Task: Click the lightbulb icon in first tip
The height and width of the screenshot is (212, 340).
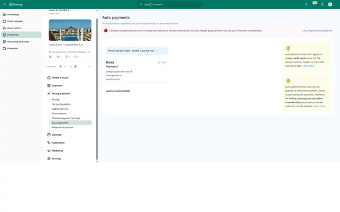Action: (288, 48)
